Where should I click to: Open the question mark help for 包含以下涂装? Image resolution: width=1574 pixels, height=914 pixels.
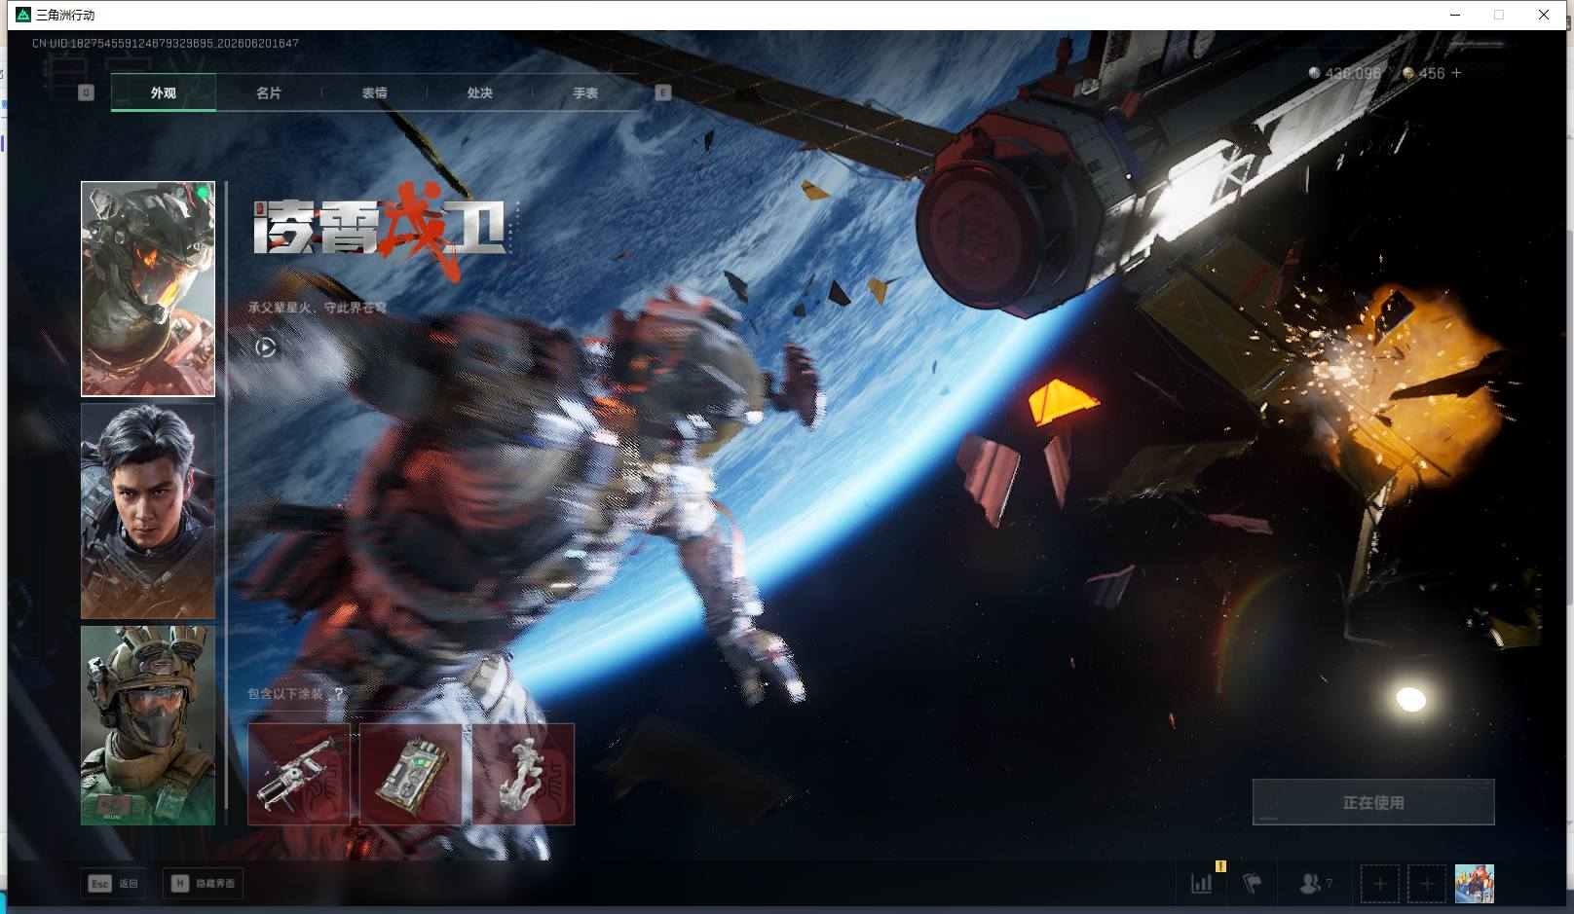(338, 694)
